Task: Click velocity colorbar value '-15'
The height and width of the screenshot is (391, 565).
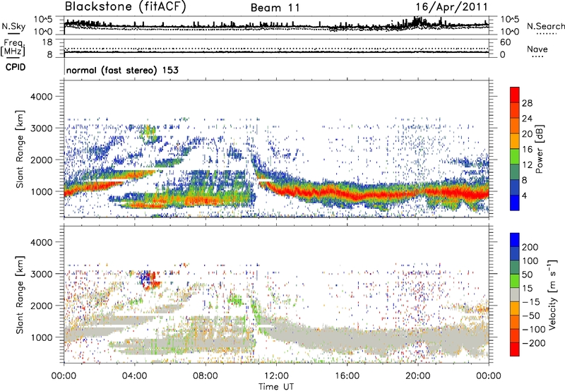Action: [x=531, y=302]
